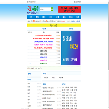This screenshot has width=109, height=109.
Task: Click the star rating in rank 7 row
Action: point(58,54)
